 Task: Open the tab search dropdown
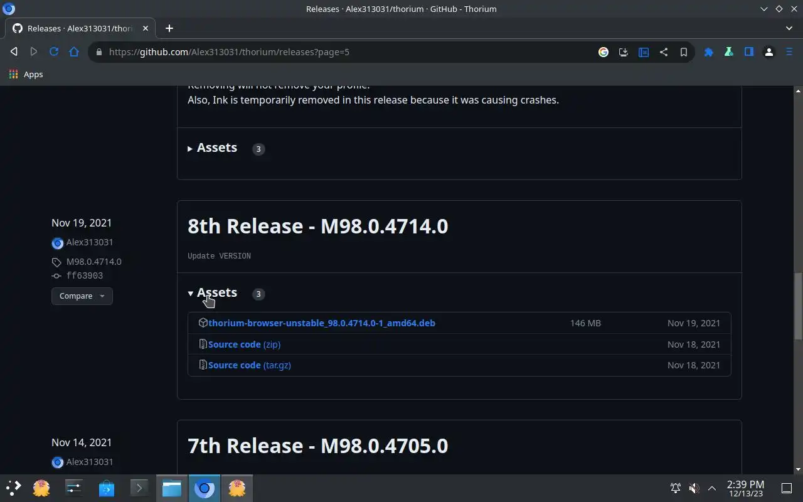[x=789, y=28]
